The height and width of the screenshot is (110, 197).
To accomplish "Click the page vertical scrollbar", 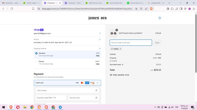I will point(196,44).
